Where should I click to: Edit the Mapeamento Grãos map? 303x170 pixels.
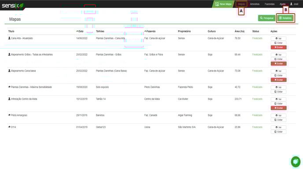(x=278, y=59)
